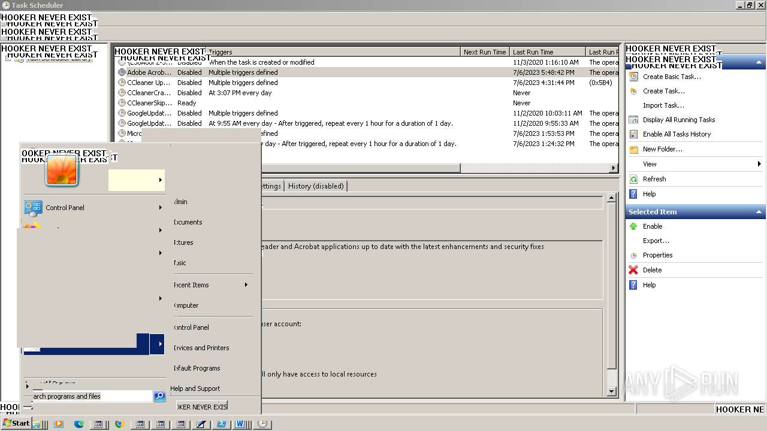Screen dimensions: 767x431
Task: Open Help and Support from Start menu
Action: (x=195, y=388)
